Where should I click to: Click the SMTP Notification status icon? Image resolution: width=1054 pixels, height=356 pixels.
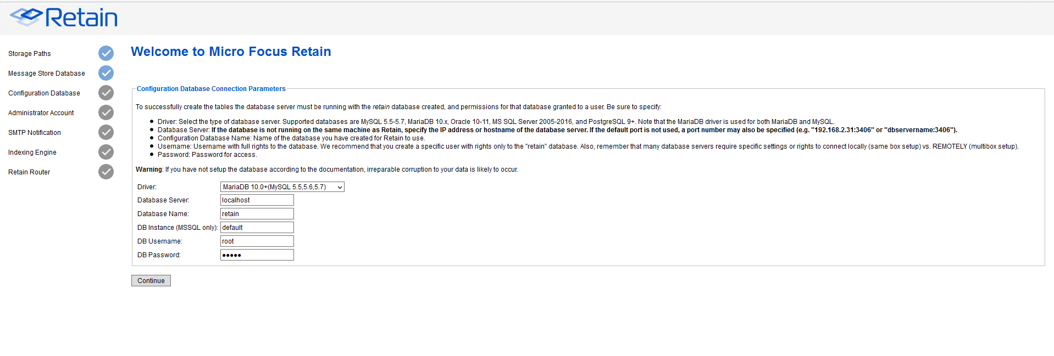pyautogui.click(x=106, y=132)
